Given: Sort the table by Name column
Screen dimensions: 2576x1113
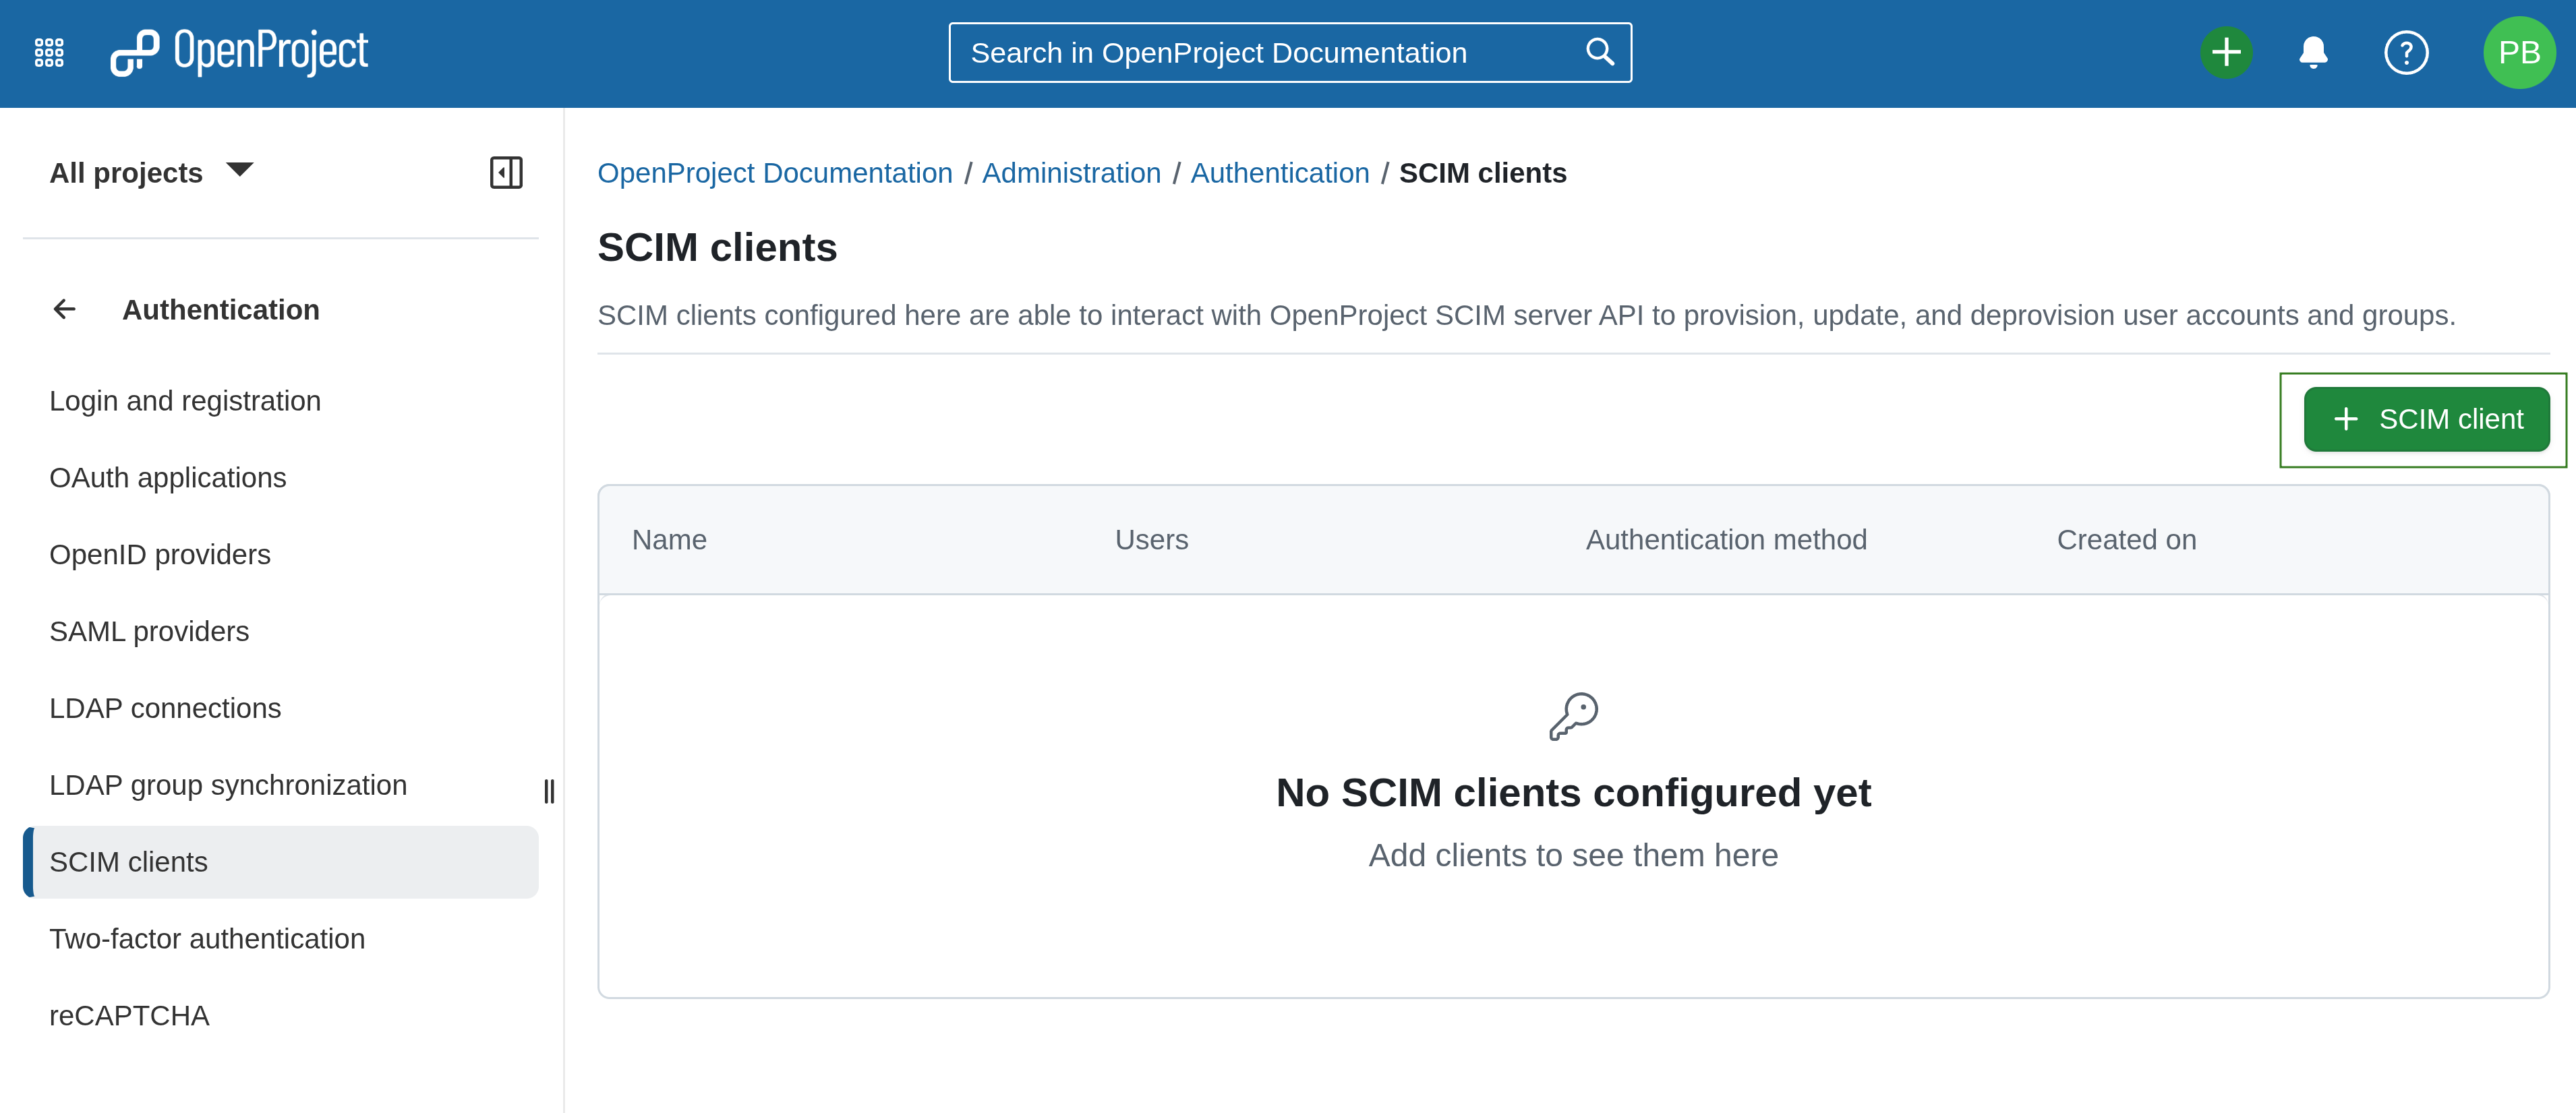Looking at the screenshot, I should point(669,539).
